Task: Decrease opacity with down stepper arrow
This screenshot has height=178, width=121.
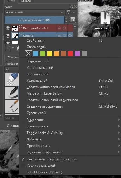Action: coord(66,22)
